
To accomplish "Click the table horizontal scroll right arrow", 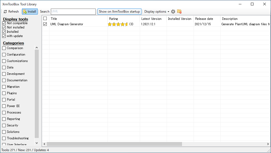I will coord(268,144).
